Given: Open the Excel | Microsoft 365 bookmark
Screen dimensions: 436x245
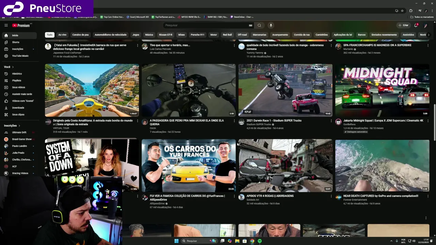Looking at the screenshot, I should pos(138,17).
